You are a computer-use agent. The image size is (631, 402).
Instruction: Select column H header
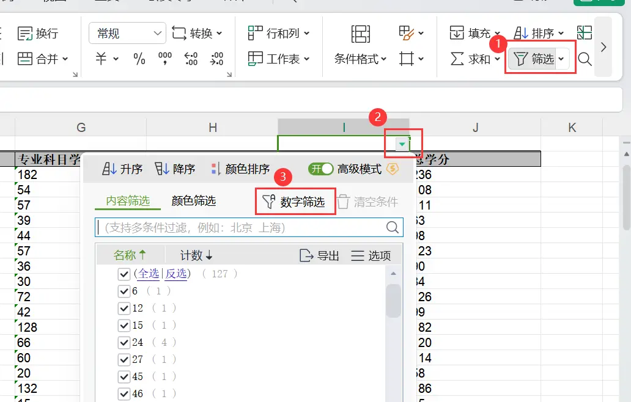click(213, 128)
